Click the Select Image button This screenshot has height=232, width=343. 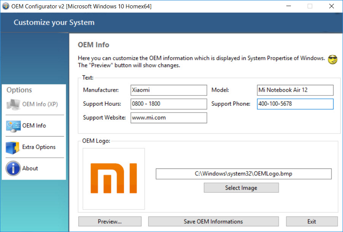point(241,188)
